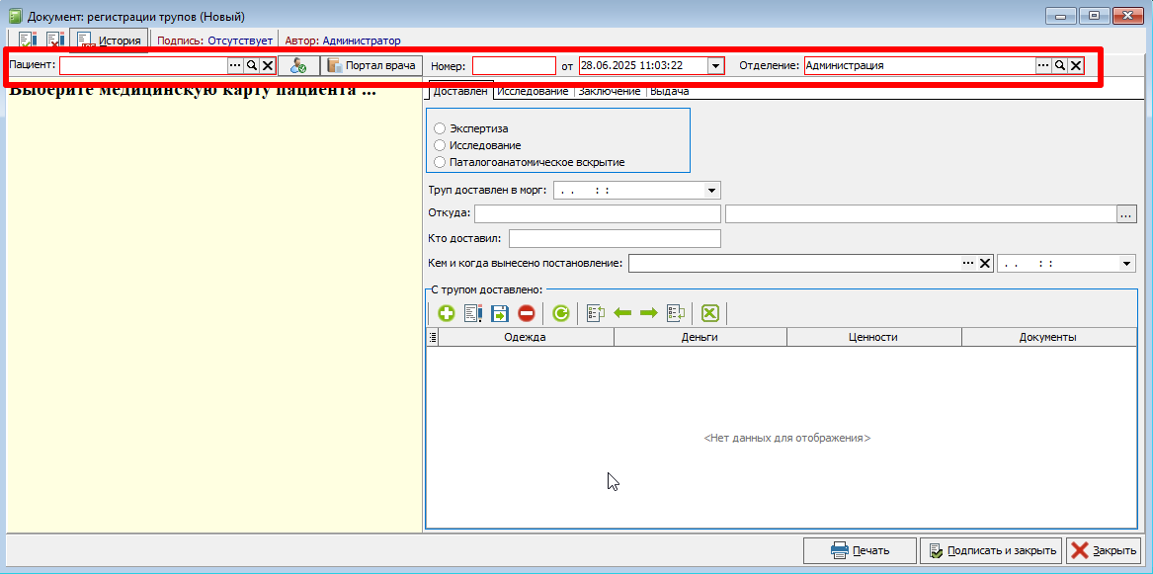
Task: Open the document date dropdown arrow
Action: pos(715,65)
